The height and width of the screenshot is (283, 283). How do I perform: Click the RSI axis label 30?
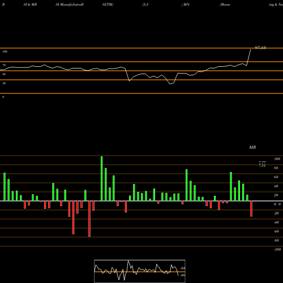tap(4, 83)
